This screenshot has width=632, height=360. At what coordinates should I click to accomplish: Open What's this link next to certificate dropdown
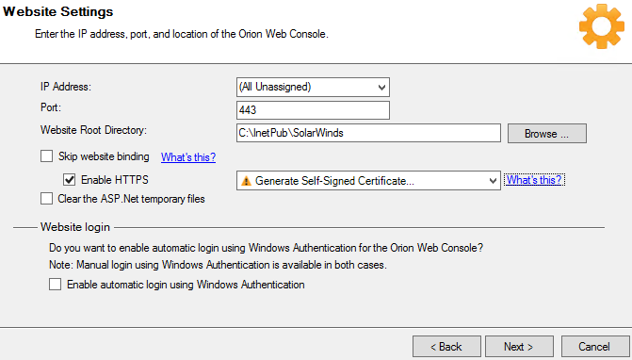tap(534, 180)
